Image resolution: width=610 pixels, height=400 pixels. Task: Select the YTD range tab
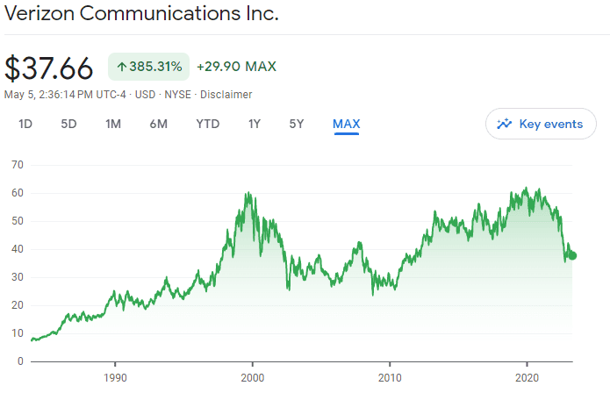(x=207, y=124)
